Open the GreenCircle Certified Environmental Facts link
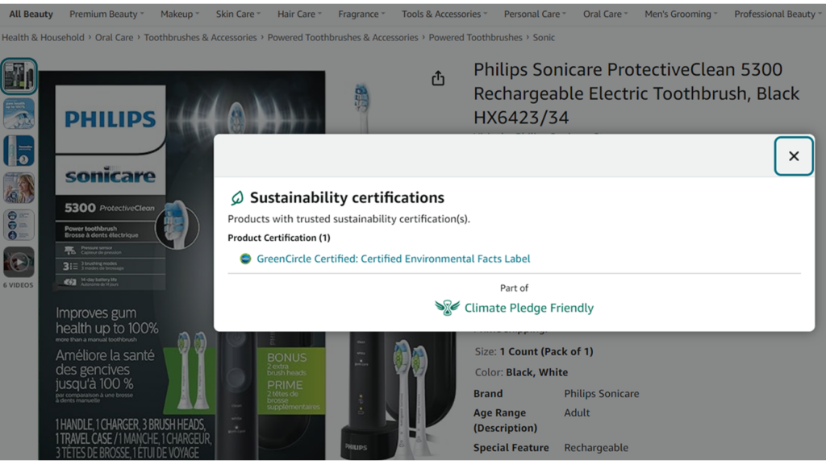The width and height of the screenshot is (826, 464). coord(393,259)
